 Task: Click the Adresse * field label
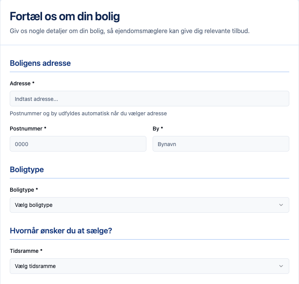click(x=22, y=83)
